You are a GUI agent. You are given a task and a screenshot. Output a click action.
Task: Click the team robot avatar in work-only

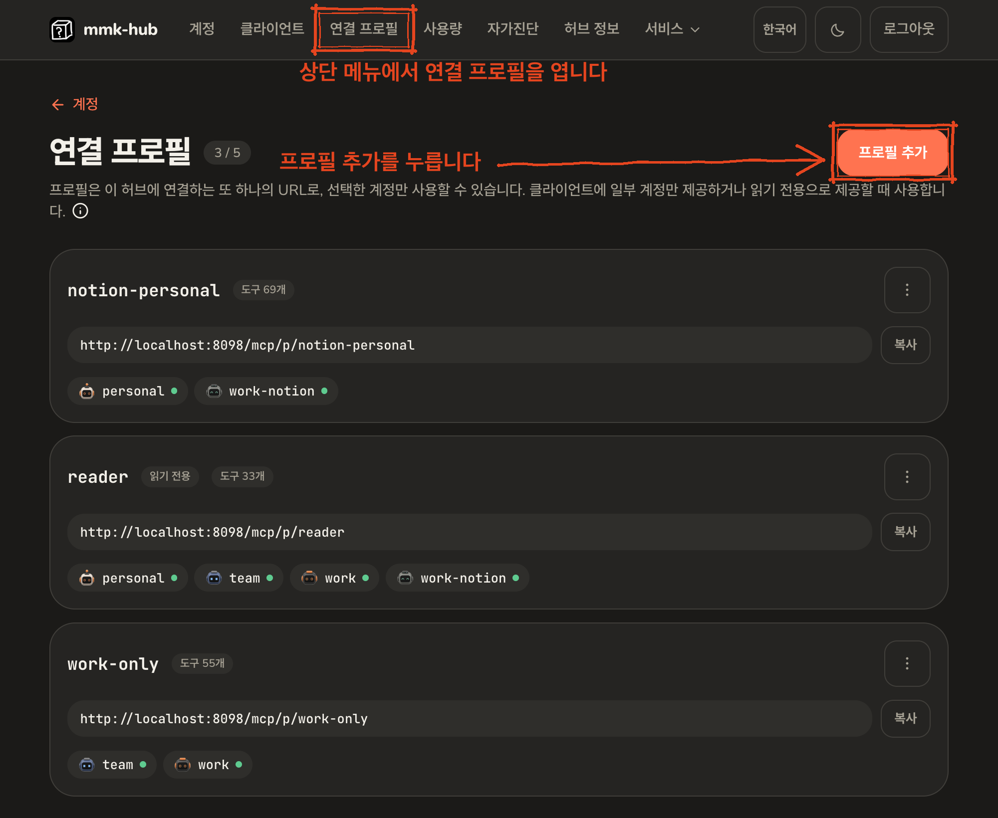pos(87,765)
